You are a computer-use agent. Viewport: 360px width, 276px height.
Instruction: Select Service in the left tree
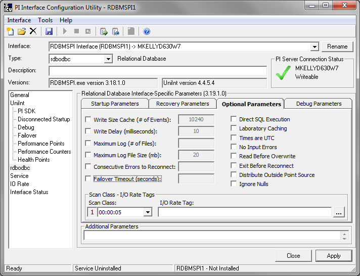[19, 176]
